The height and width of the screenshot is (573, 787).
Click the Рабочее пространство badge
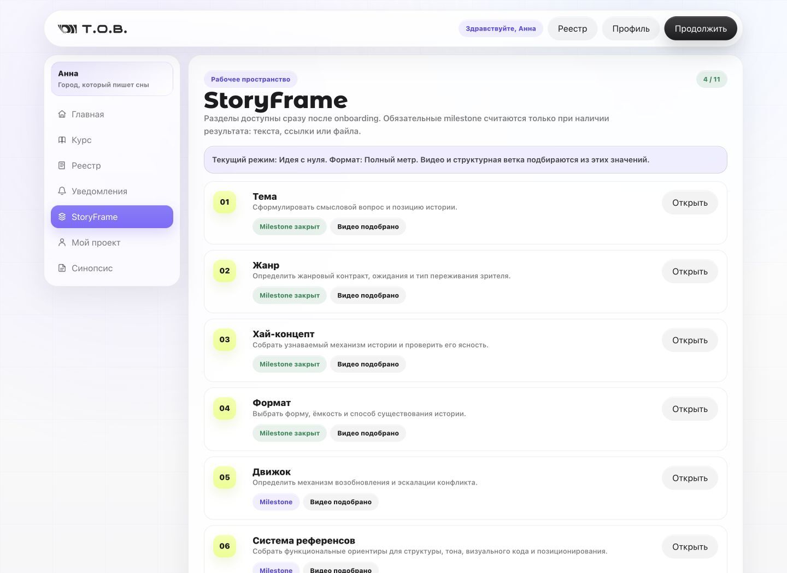click(250, 79)
